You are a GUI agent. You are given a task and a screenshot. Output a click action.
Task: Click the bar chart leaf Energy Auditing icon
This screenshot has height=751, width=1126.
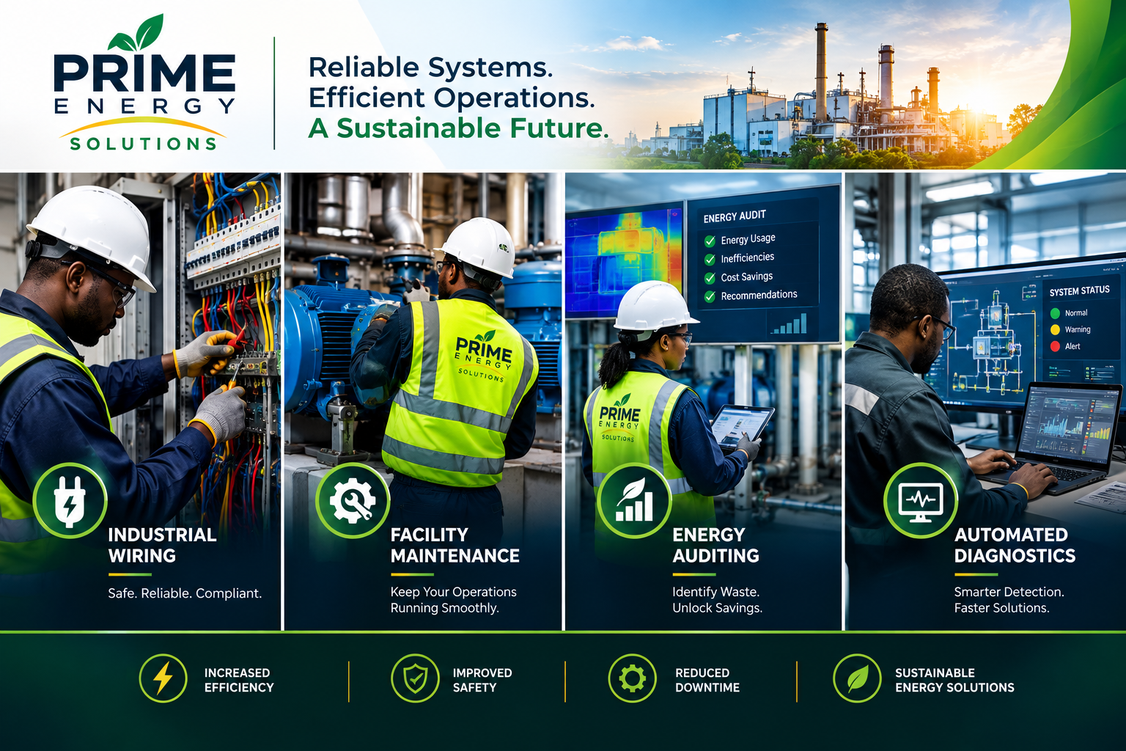[634, 501]
